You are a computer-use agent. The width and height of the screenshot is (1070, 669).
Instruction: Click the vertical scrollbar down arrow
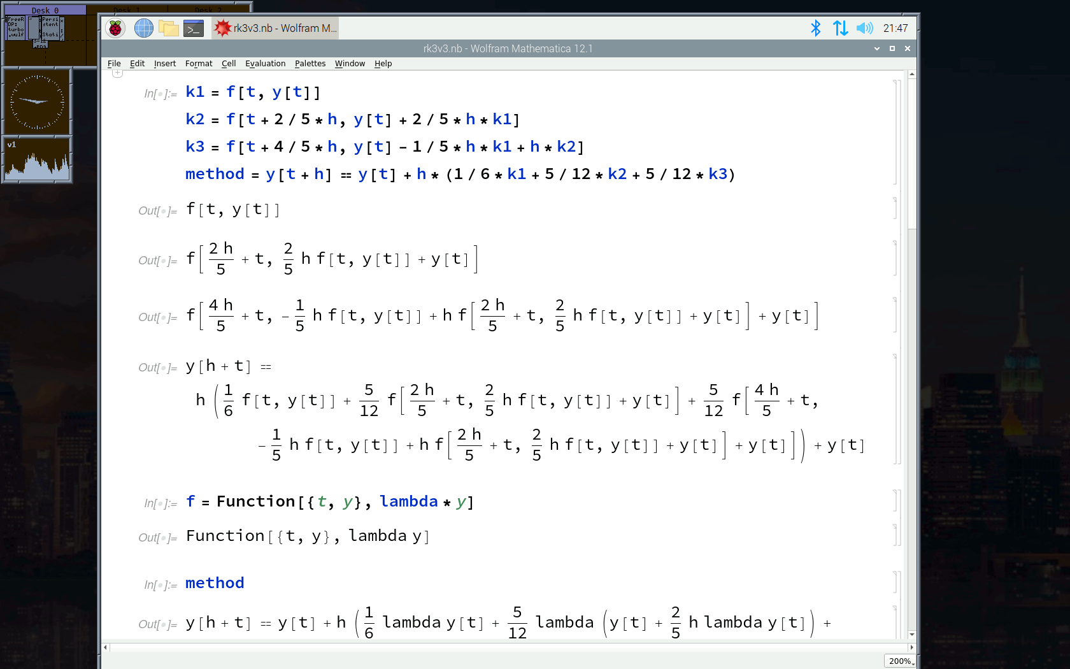912,634
